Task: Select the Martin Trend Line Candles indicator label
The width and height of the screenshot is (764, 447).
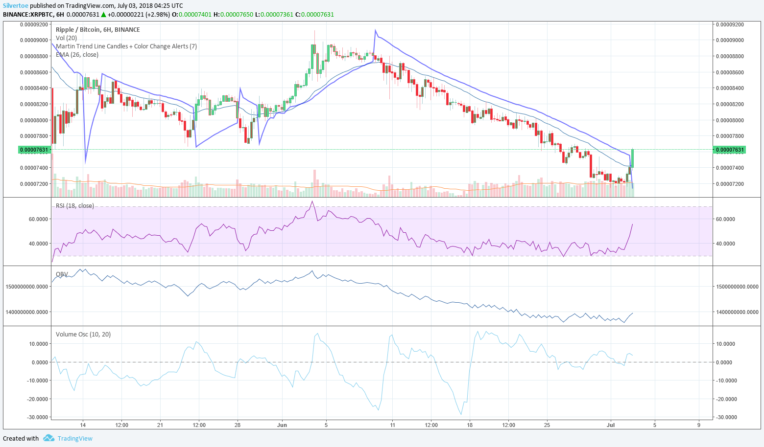Action: point(126,46)
